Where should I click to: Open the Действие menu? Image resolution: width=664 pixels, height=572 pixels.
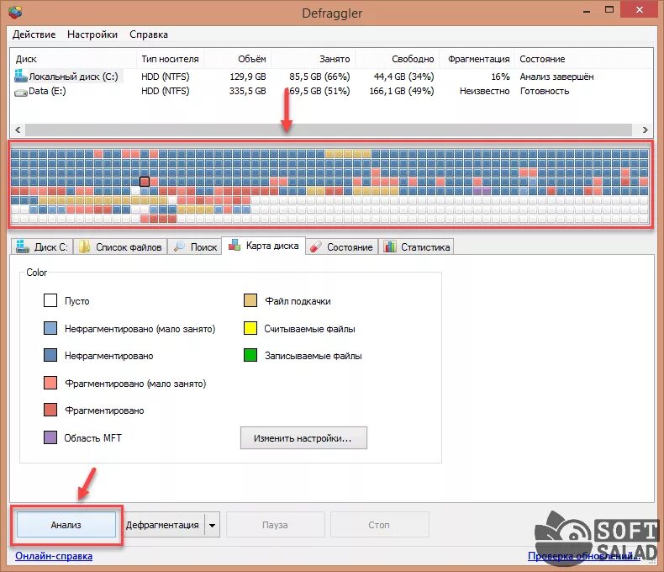pos(34,34)
